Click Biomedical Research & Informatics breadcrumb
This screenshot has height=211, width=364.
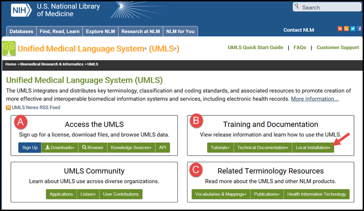(51, 64)
